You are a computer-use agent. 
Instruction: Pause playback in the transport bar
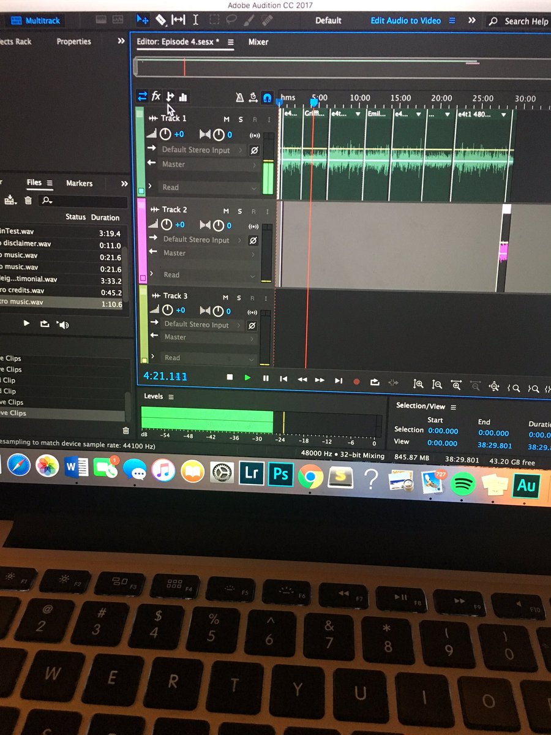[x=266, y=379]
